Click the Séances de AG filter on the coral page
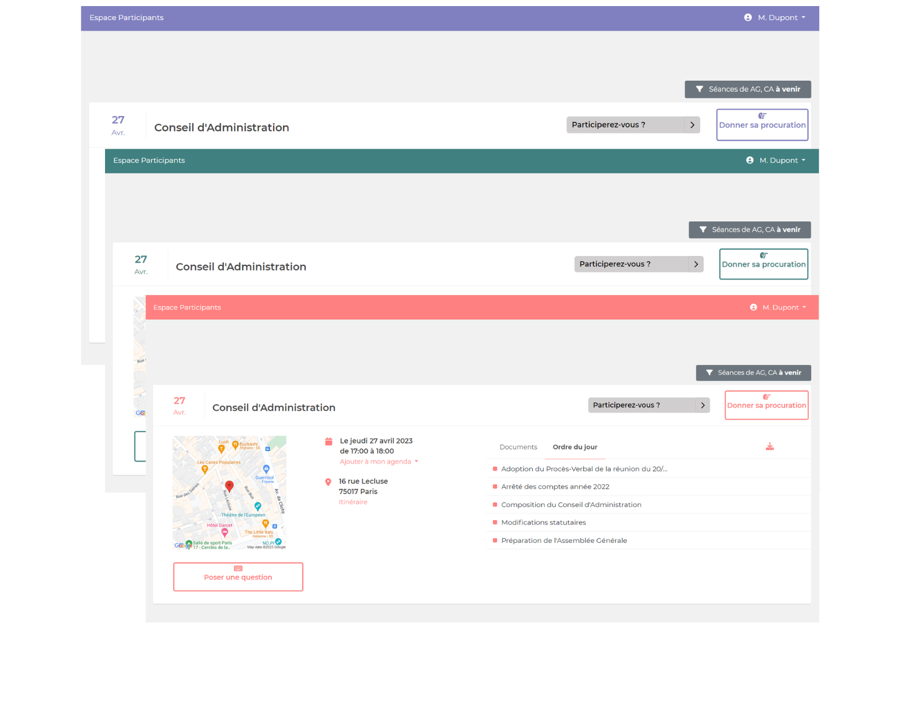The height and width of the screenshot is (717, 901). 753,373
